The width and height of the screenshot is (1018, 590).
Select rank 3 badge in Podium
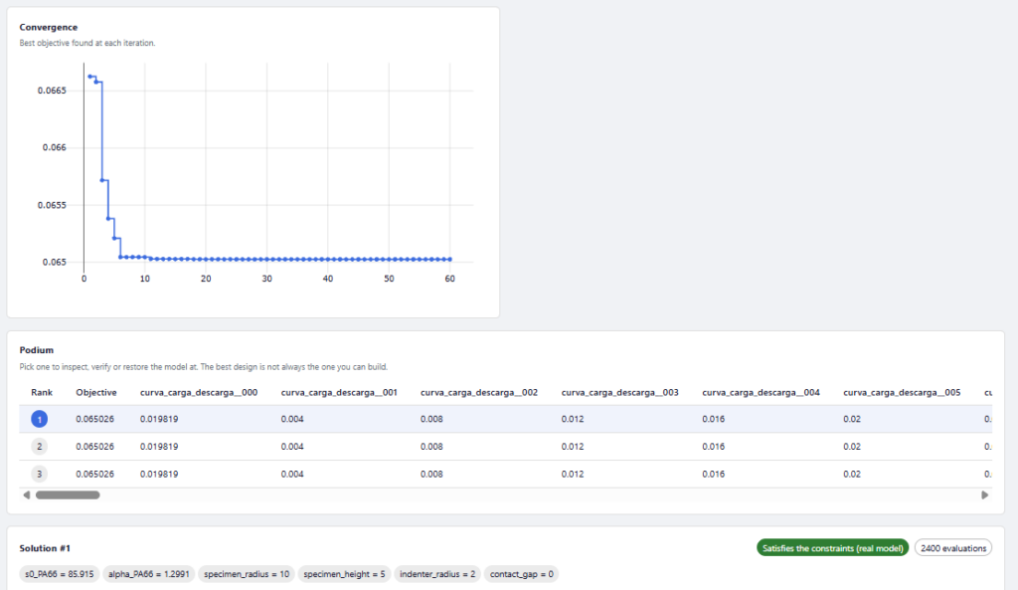[39, 474]
